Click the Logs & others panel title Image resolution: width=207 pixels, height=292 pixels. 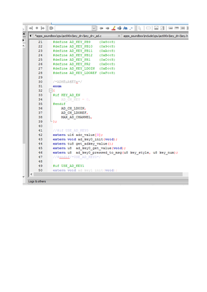point(37,181)
